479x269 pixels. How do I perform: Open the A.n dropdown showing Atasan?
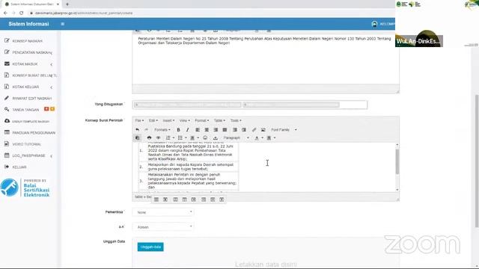(x=163, y=227)
